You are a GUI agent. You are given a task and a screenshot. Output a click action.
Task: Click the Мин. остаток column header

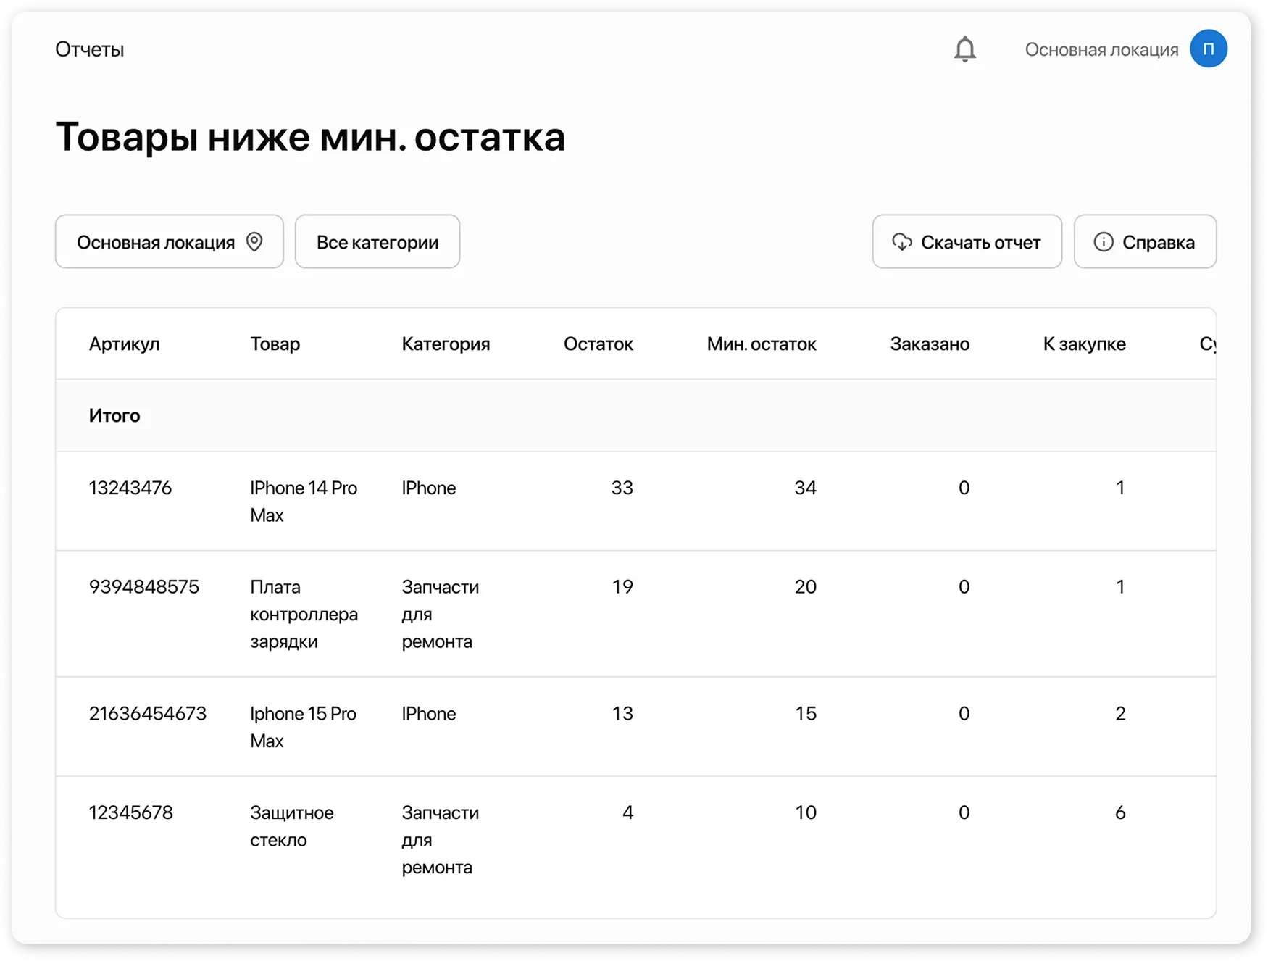click(x=762, y=344)
